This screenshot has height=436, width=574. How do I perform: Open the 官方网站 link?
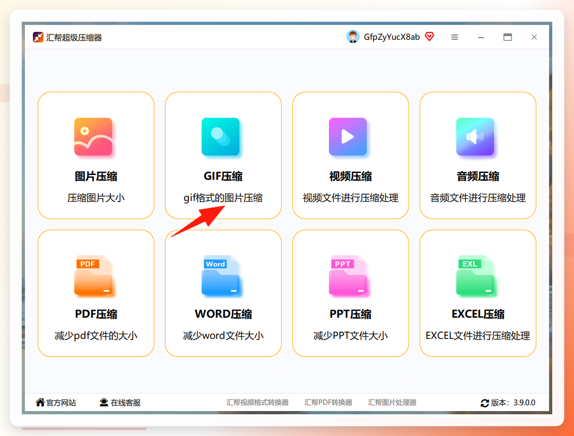click(x=61, y=403)
